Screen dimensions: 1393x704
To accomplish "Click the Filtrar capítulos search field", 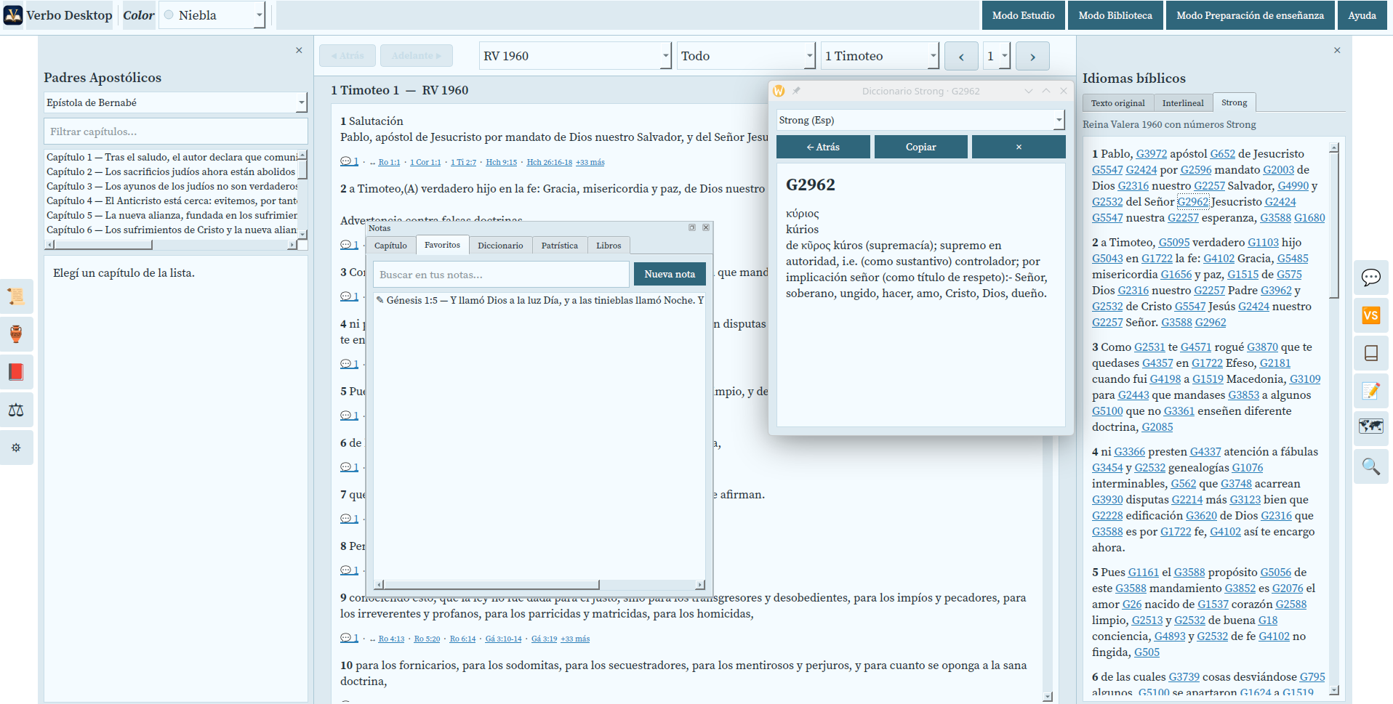I will pyautogui.click(x=175, y=132).
